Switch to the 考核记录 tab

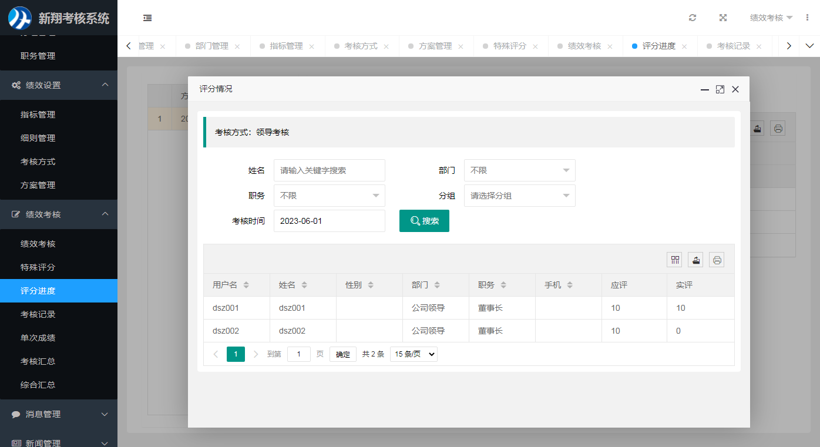coord(733,46)
